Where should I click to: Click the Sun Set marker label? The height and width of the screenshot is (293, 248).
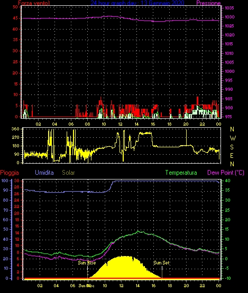(161, 263)
